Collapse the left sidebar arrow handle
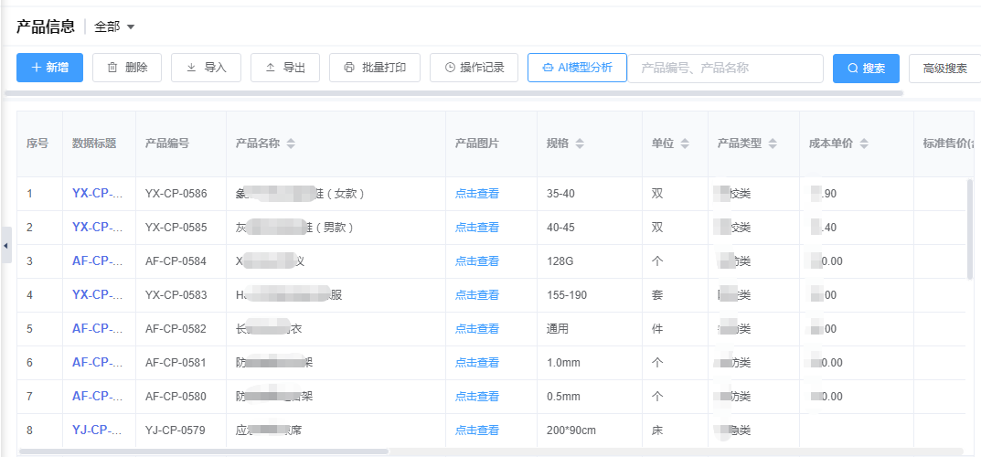The width and height of the screenshot is (981, 457). (x=5, y=245)
